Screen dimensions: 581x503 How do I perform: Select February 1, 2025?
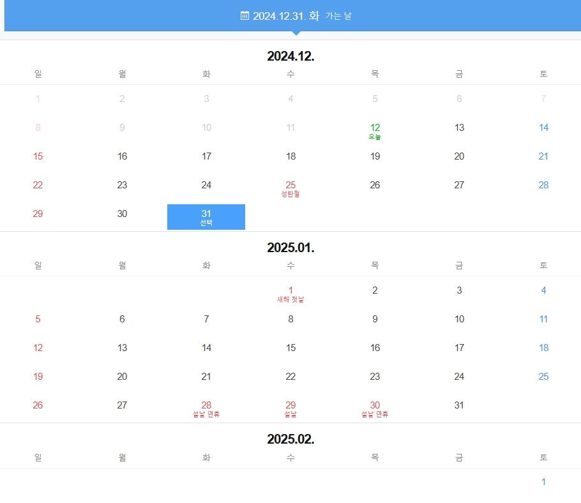(x=543, y=482)
